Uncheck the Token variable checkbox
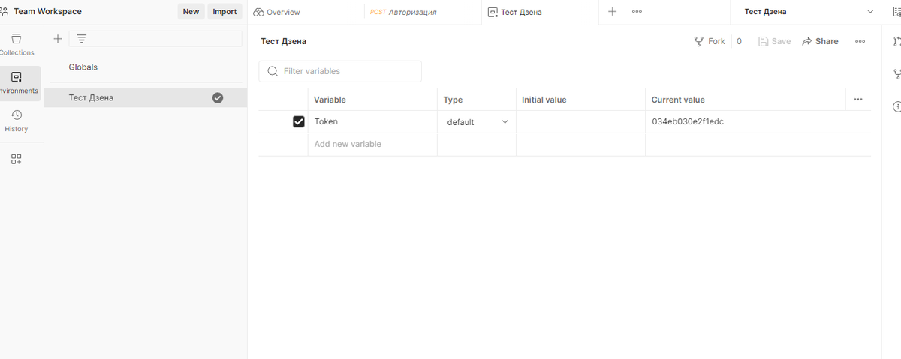 coord(299,121)
